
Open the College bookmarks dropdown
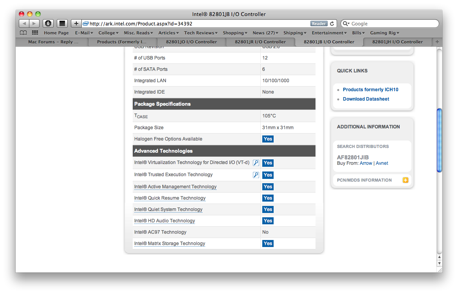[x=108, y=33]
